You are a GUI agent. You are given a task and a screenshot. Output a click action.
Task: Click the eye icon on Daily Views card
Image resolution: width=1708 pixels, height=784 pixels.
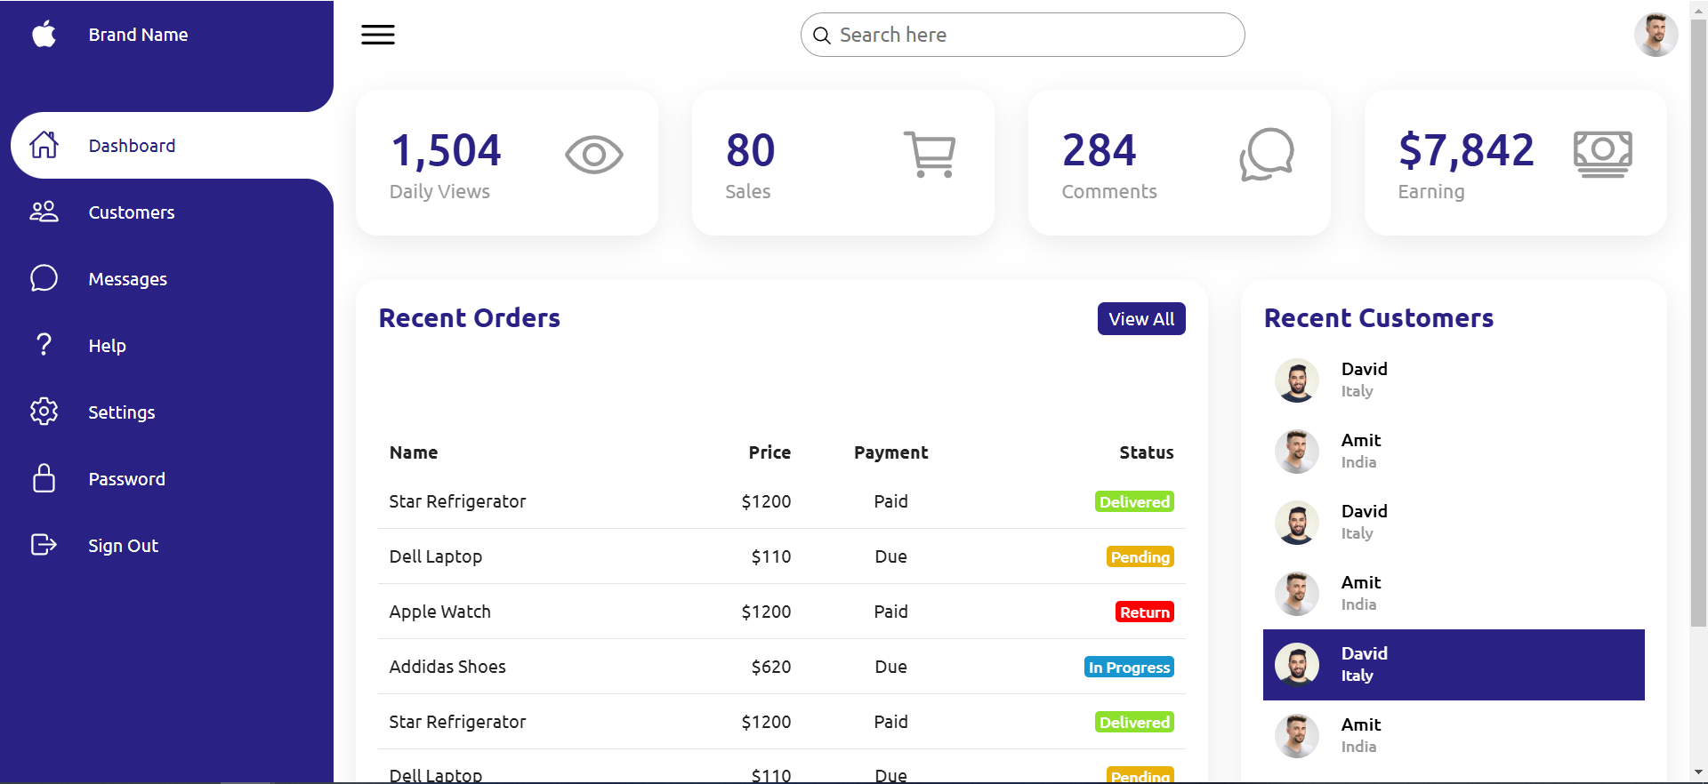tap(593, 156)
